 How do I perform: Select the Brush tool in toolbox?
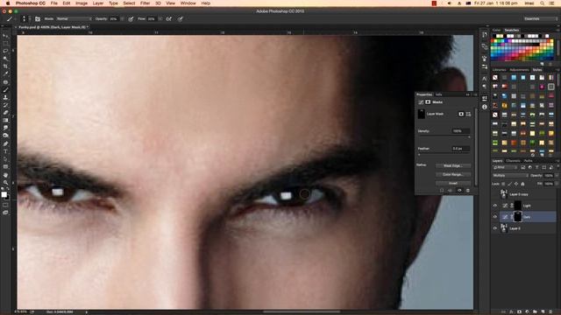point(5,89)
